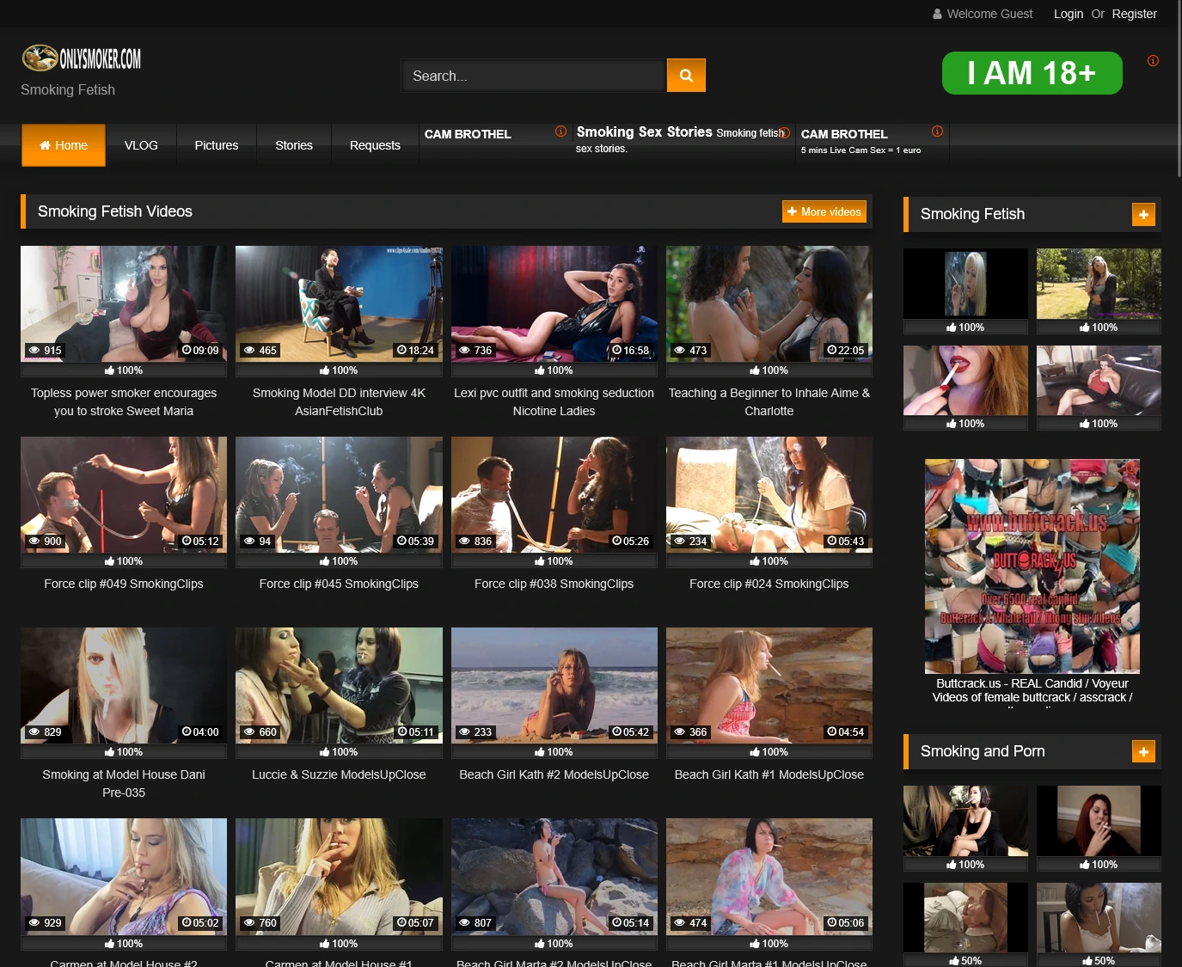Navigate to the Requests menu item
This screenshot has height=967, width=1182.
coord(375,145)
